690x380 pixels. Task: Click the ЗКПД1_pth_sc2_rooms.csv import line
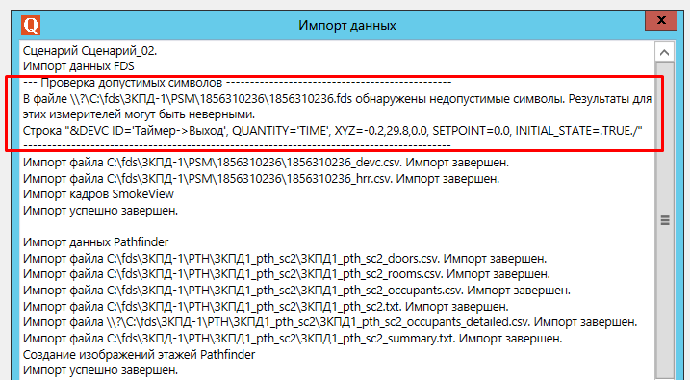(x=287, y=274)
